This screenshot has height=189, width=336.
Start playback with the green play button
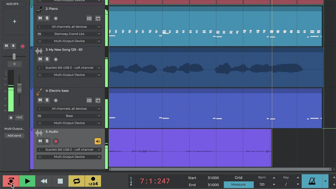click(27, 181)
